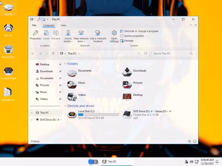Click the Open Settings gear icon

click(x=114, y=33)
